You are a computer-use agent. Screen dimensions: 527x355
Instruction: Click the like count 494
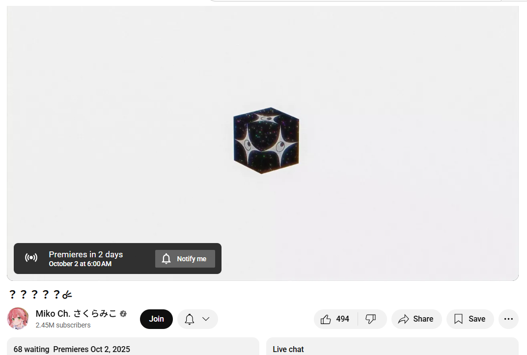[342, 319]
